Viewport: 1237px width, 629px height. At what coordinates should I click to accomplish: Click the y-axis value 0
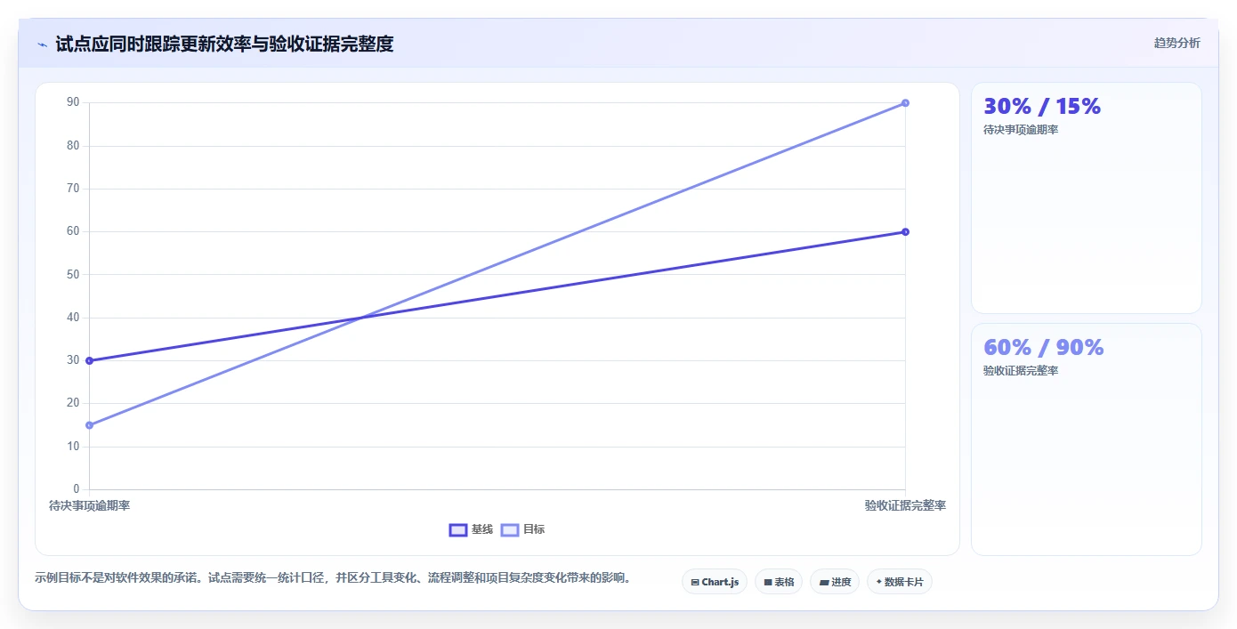click(77, 489)
